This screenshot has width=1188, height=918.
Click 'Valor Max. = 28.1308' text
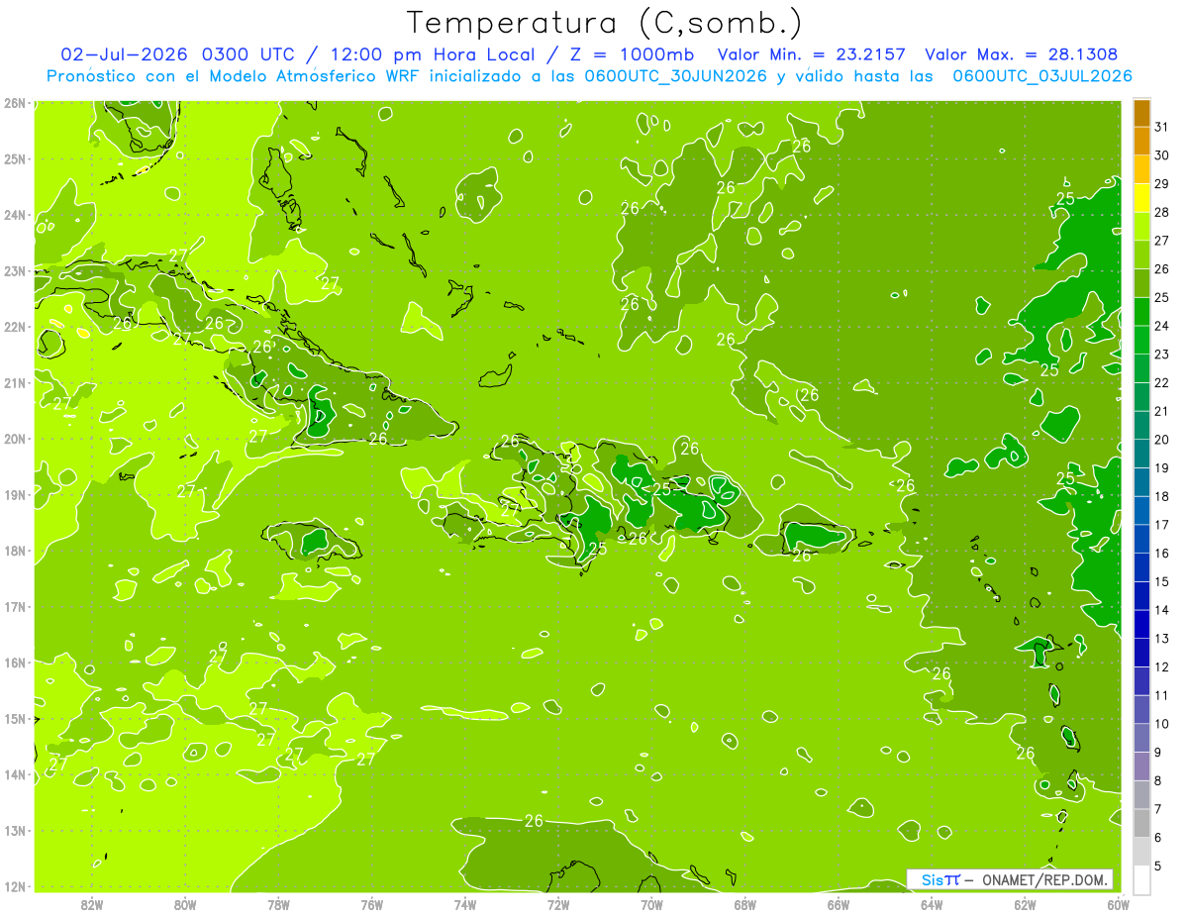point(1021,54)
